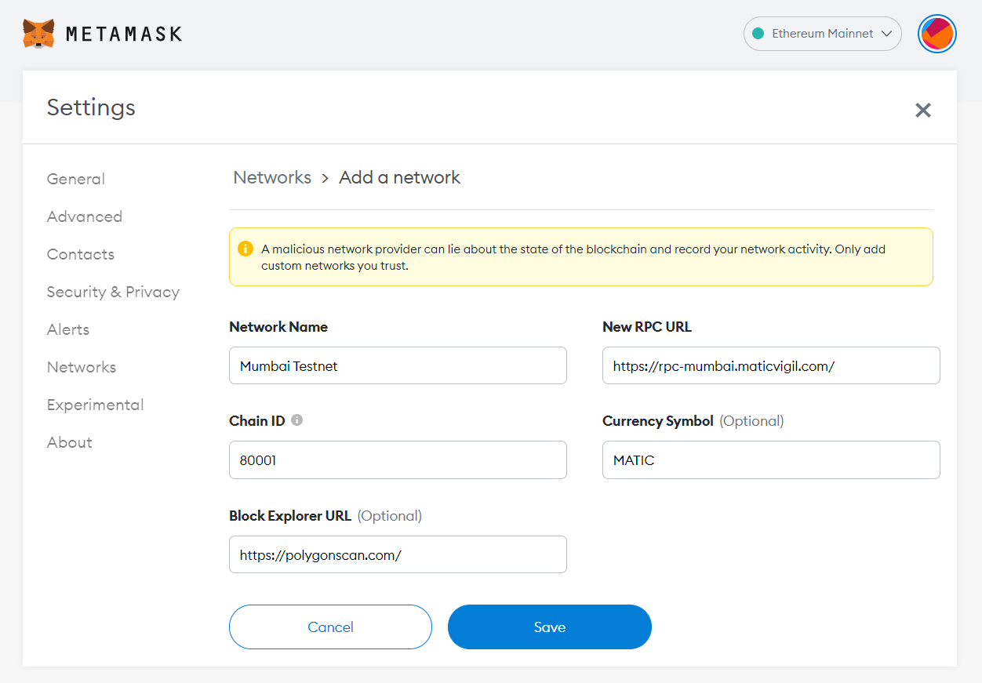Click the Chain ID info icon

coord(296,420)
